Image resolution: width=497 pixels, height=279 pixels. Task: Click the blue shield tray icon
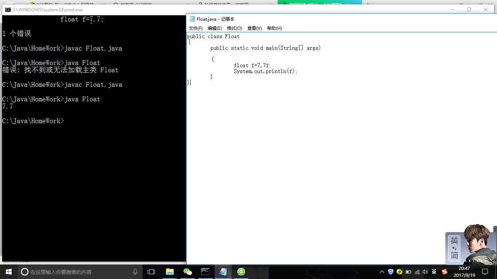click(x=391, y=272)
